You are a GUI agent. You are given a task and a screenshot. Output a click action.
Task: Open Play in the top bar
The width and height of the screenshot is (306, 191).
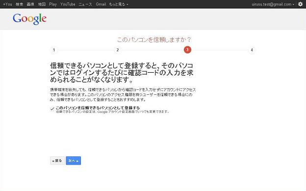pyautogui.click(x=53, y=4)
